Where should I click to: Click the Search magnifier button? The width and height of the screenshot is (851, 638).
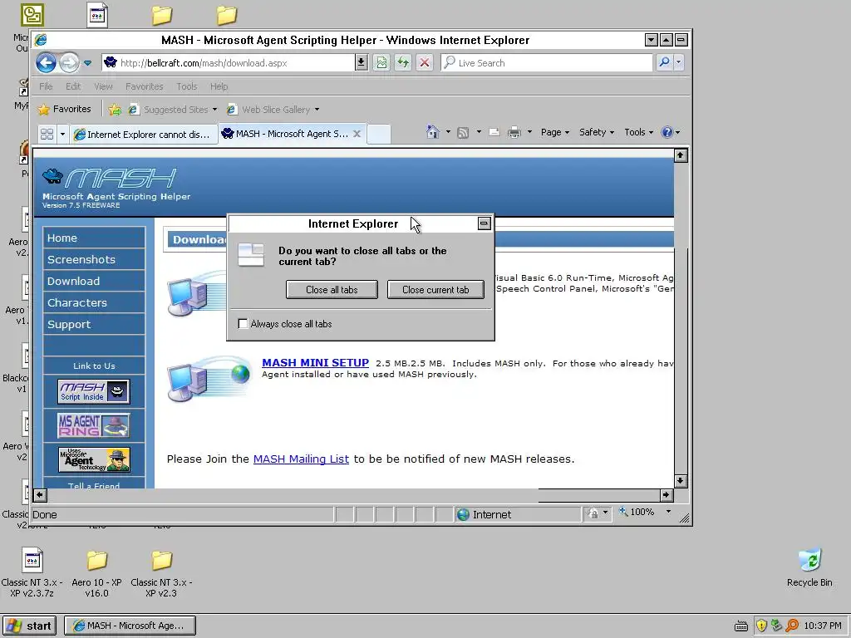coord(664,62)
